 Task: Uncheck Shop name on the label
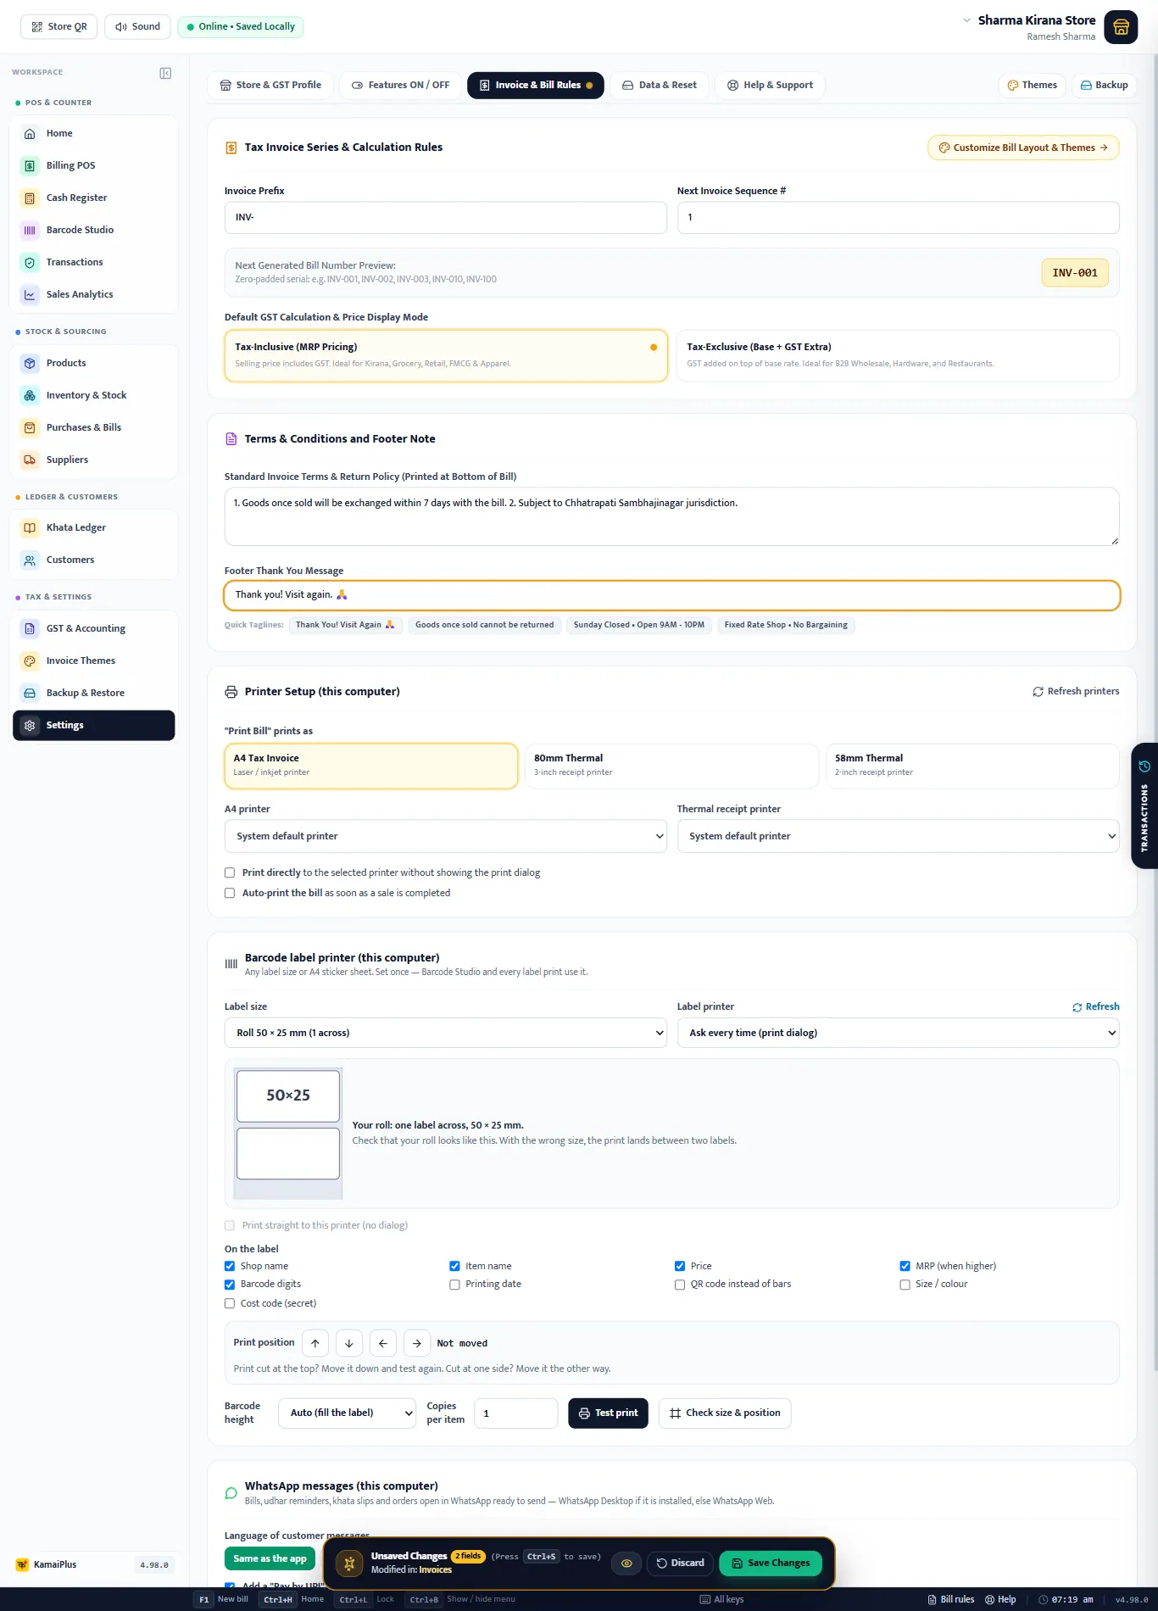[x=230, y=1266]
